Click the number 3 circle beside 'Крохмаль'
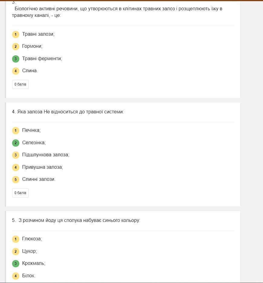This screenshot has height=283, width=263. click(x=16, y=264)
